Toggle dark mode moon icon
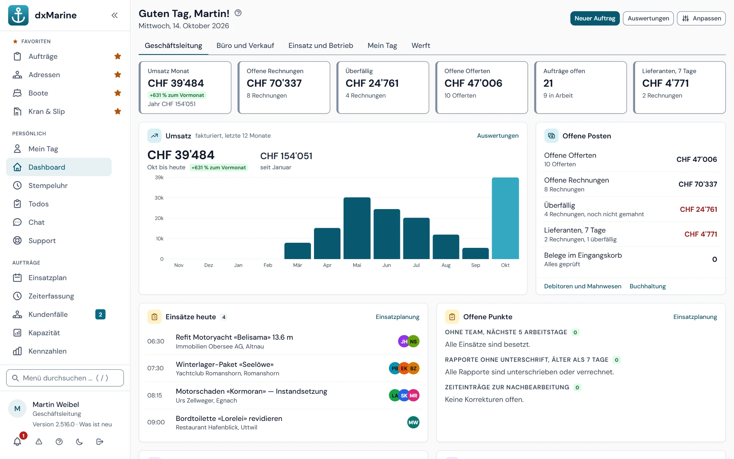Viewport: 734px width, 459px height. (80, 442)
